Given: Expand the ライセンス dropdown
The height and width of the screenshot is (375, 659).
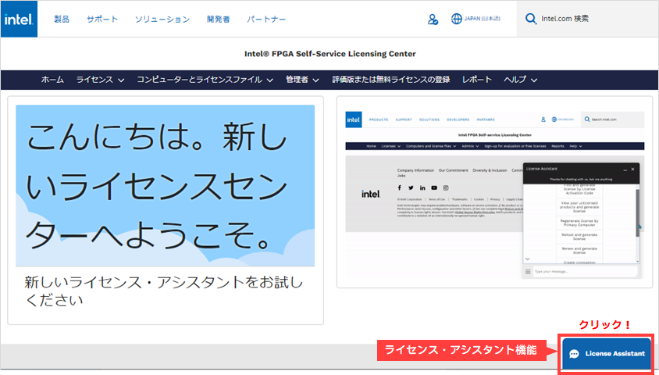Looking at the screenshot, I should pos(100,80).
